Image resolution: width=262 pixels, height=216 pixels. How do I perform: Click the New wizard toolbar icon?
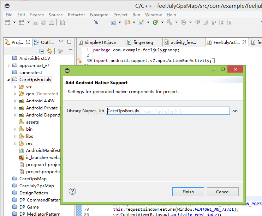[8, 22]
